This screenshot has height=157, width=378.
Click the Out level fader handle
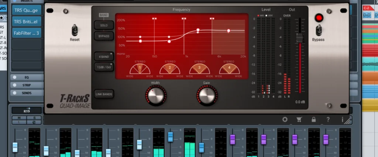pyautogui.click(x=300, y=37)
